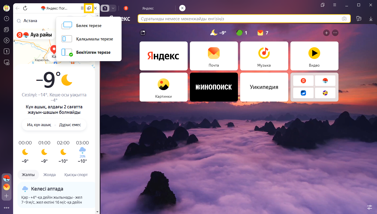Open the collections icon beside the address bar
Image resolution: width=377 pixels, height=214 pixels.
click(x=359, y=19)
